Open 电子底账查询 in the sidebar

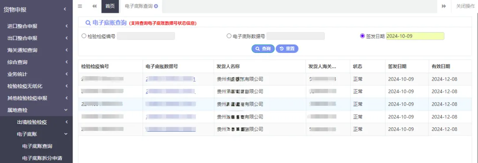[x=37, y=146]
